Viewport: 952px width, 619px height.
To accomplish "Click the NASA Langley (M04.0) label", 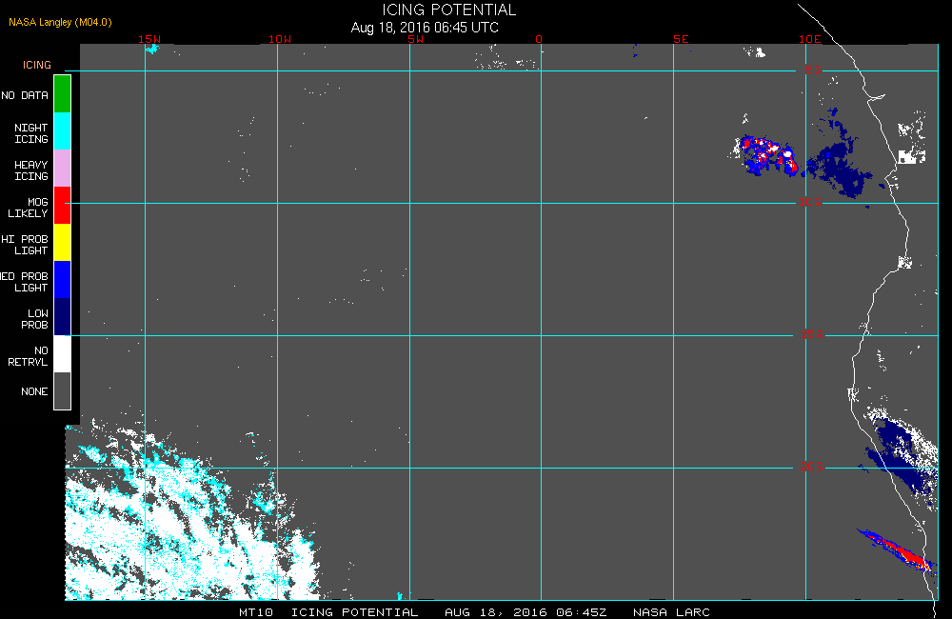I will [x=60, y=22].
